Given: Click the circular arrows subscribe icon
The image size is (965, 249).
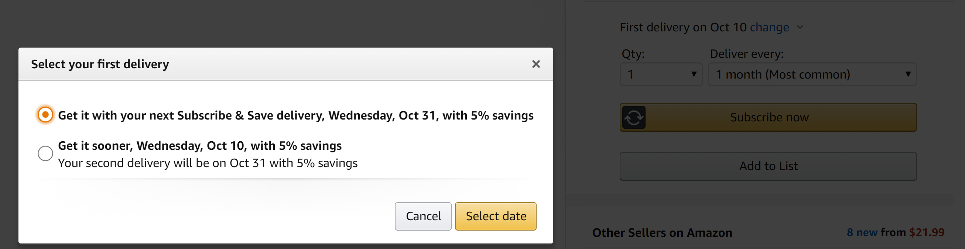Looking at the screenshot, I should [x=633, y=118].
